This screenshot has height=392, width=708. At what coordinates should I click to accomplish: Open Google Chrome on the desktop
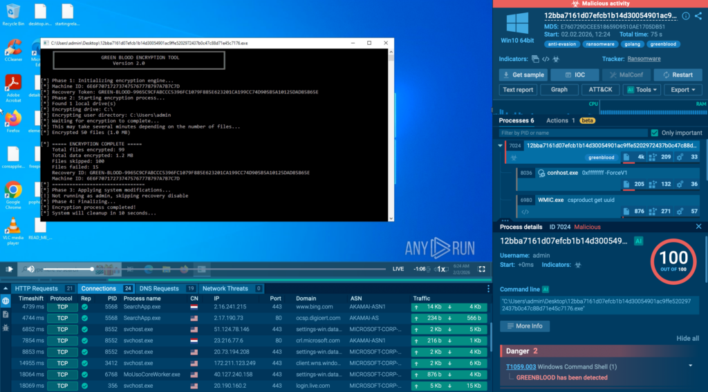[x=12, y=193]
